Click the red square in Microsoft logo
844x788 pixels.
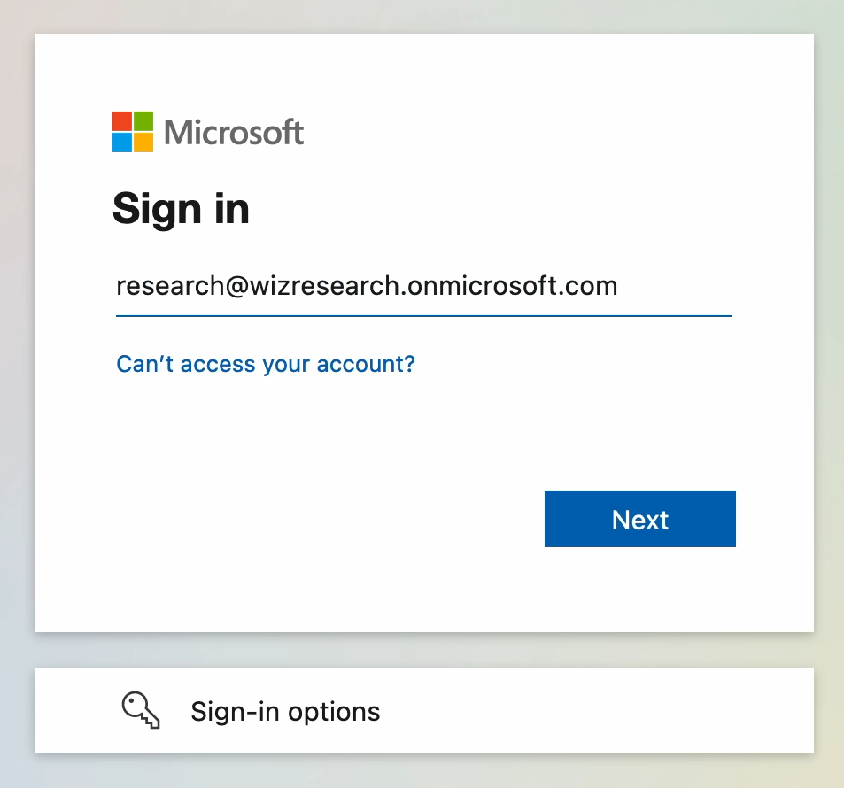point(122,121)
